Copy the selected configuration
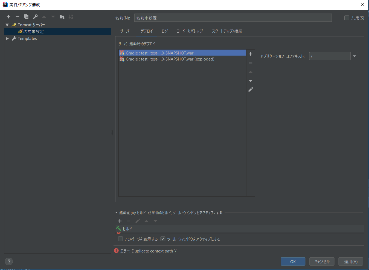The image size is (369, 270). click(26, 17)
